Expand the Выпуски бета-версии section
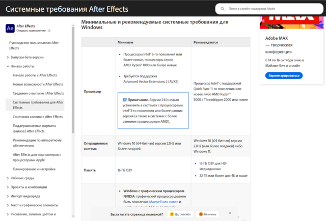The width and height of the screenshot is (326, 221). coord(8,57)
